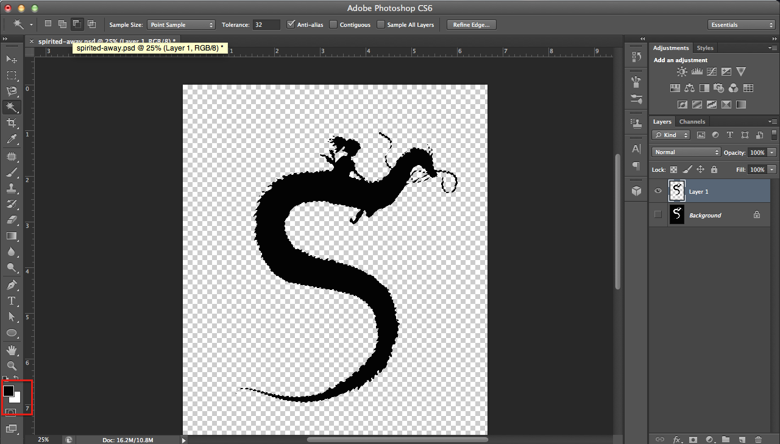Add a Color Balance adjustment
Viewport: 780px width, 444px height.
tap(689, 88)
